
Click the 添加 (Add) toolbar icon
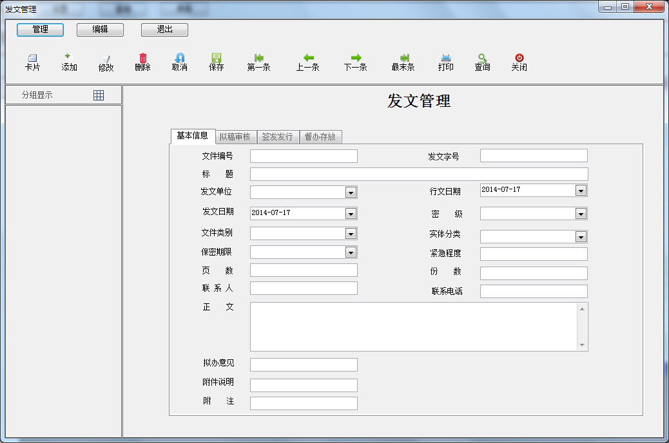69,59
